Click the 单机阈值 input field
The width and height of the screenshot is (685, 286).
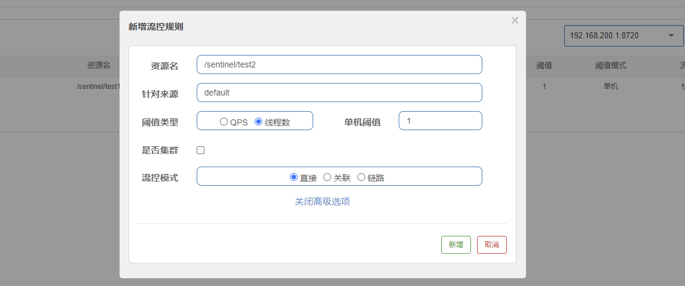tap(440, 121)
